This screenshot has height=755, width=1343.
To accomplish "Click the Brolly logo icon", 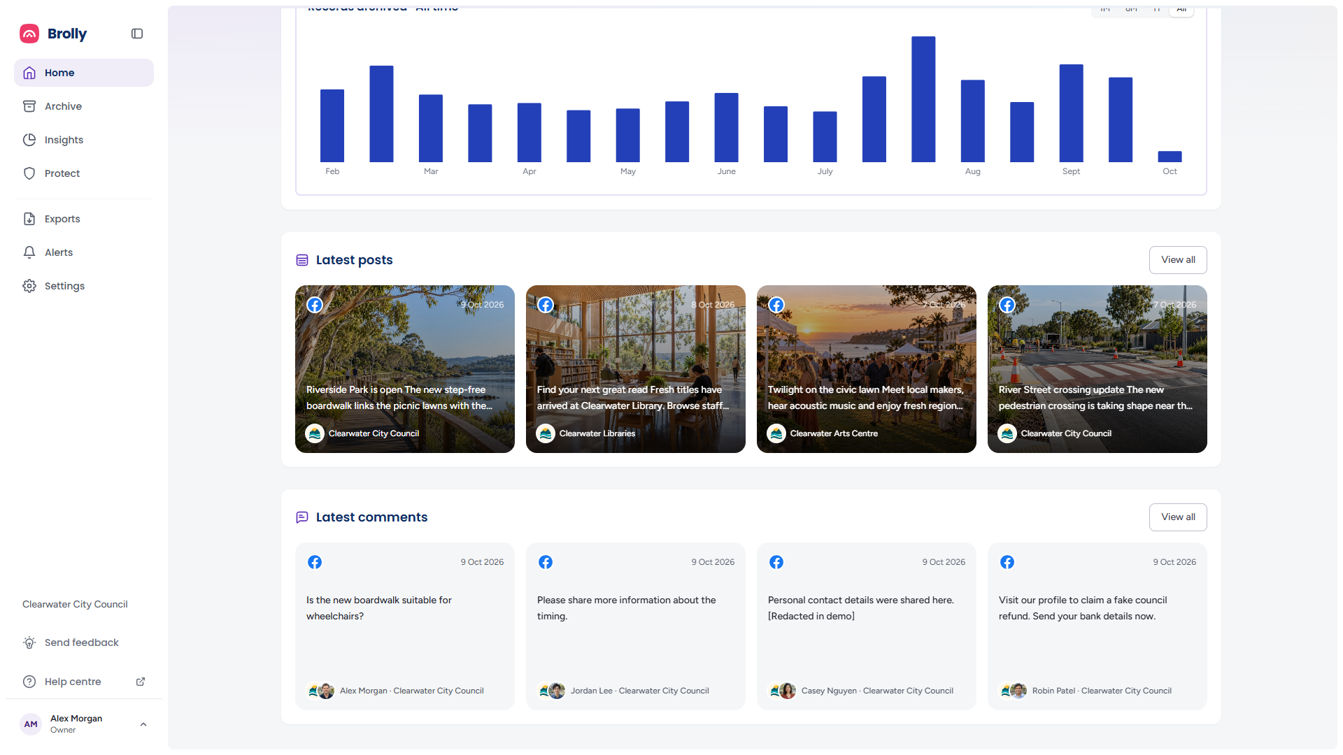I will [29, 34].
